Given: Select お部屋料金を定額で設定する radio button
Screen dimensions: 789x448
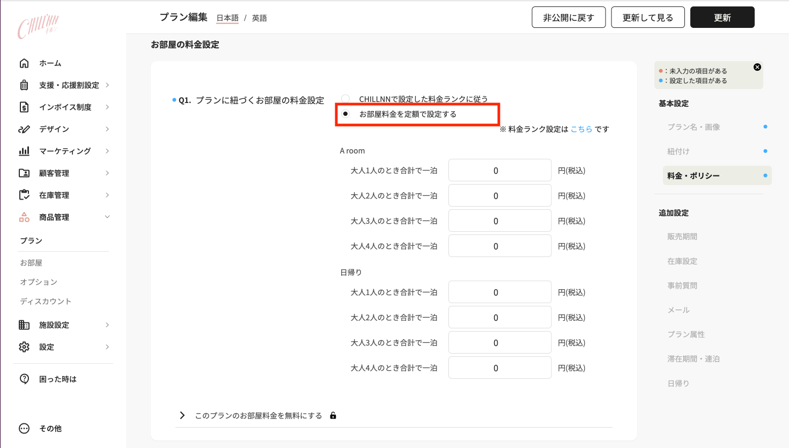Looking at the screenshot, I should tap(345, 114).
